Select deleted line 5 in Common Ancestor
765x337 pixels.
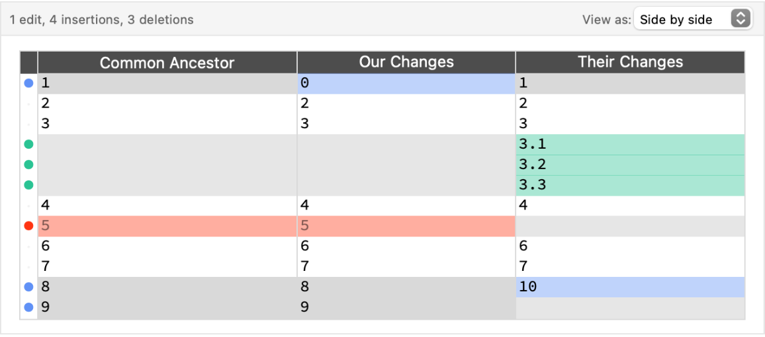pyautogui.click(x=167, y=226)
